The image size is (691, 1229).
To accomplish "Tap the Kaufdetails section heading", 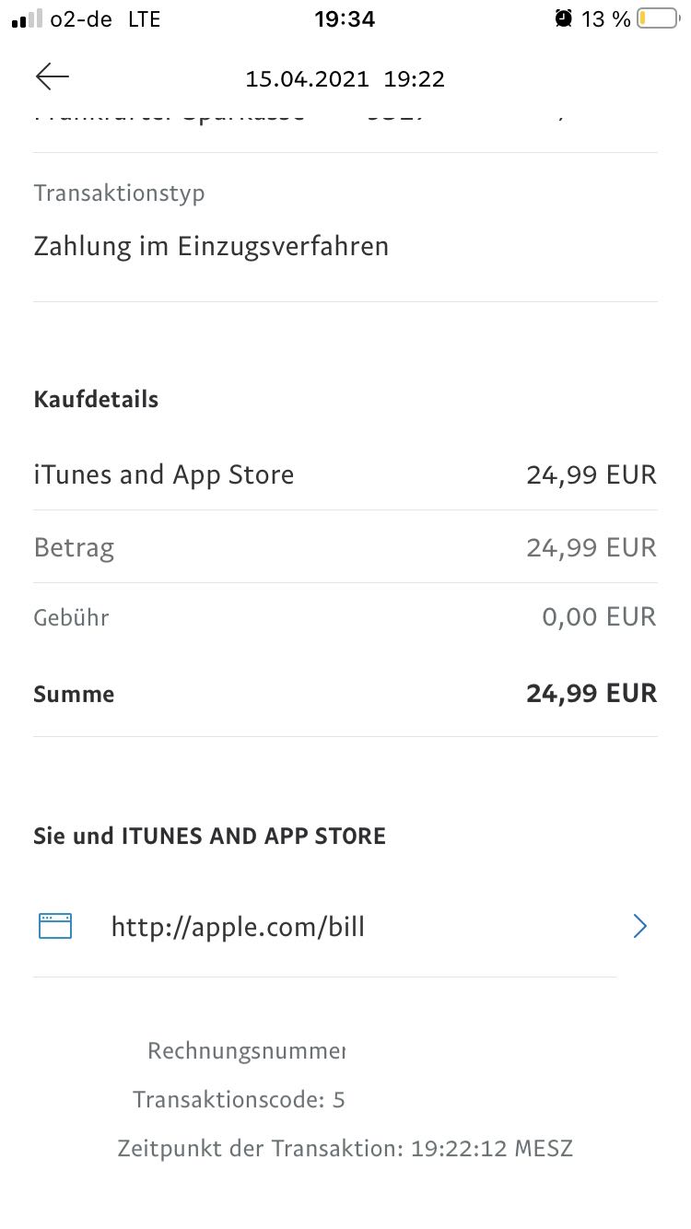I will [x=96, y=399].
